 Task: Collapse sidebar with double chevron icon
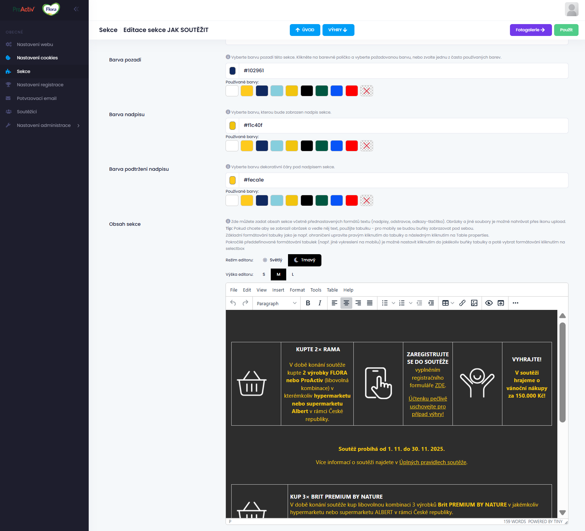tap(76, 9)
